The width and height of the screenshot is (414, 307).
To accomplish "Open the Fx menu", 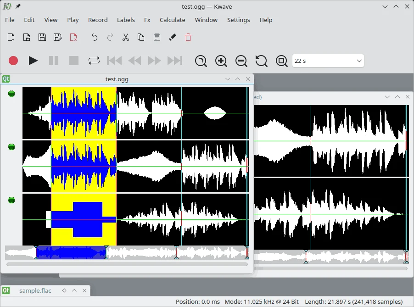I will click(x=147, y=20).
